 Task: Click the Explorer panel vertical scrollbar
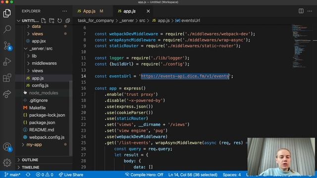[x=71, y=118]
